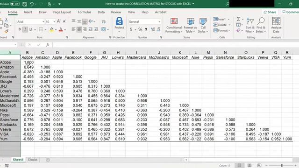Toggle Middle Align for cells

tap(79, 21)
